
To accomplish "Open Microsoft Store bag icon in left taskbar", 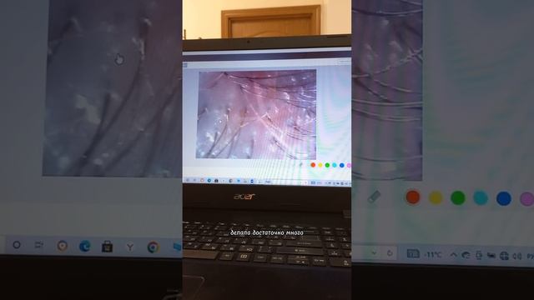I will pos(107,247).
